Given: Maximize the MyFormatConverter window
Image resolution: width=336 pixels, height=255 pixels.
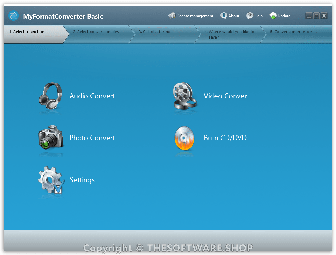Looking at the screenshot, I should pos(316,16).
